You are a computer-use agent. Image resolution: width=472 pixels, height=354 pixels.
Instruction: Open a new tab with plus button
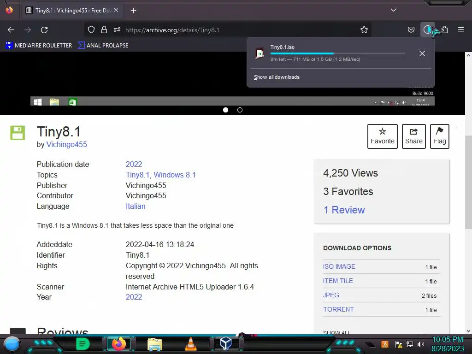(133, 11)
